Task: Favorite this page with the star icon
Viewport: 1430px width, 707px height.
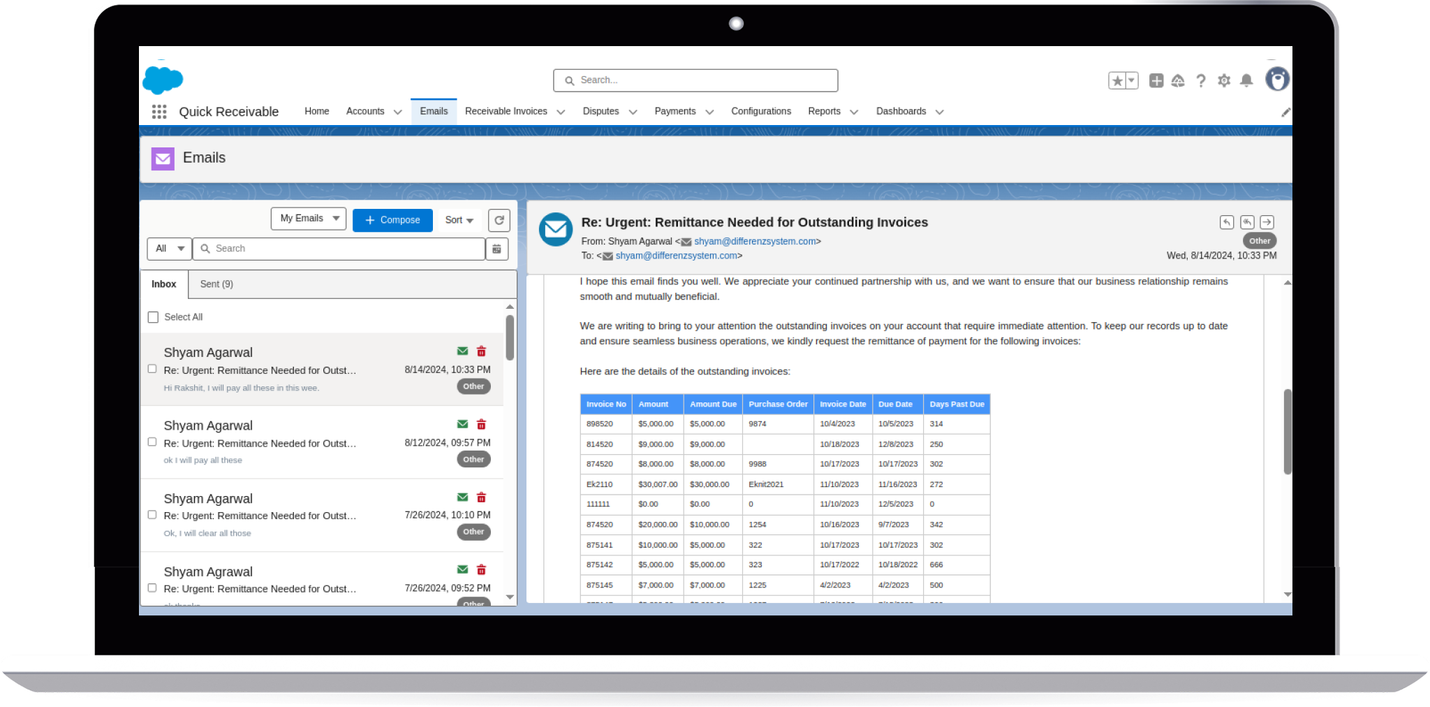Action: pos(1118,80)
